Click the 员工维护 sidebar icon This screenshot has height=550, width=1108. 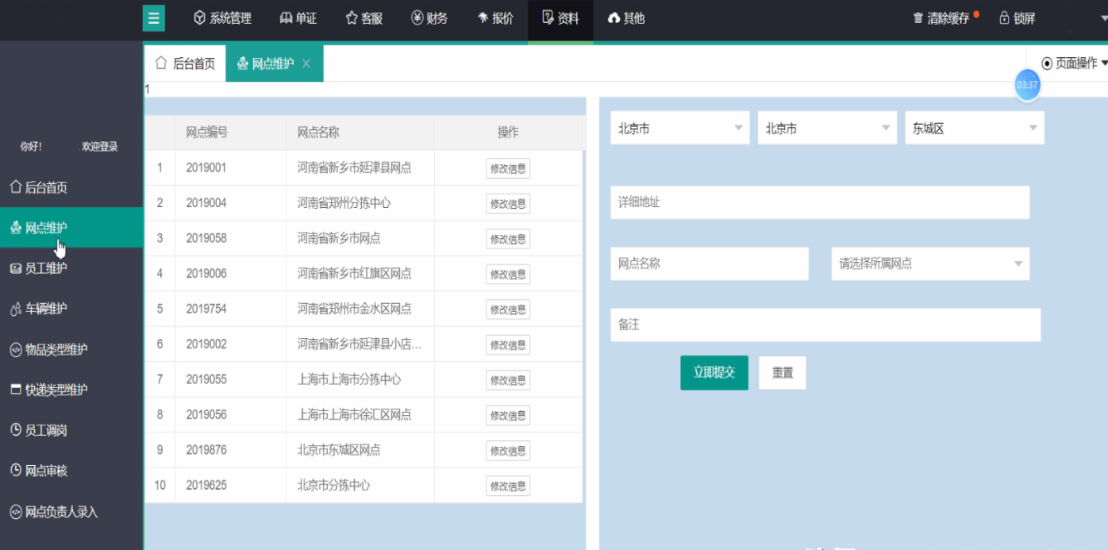click(x=15, y=268)
